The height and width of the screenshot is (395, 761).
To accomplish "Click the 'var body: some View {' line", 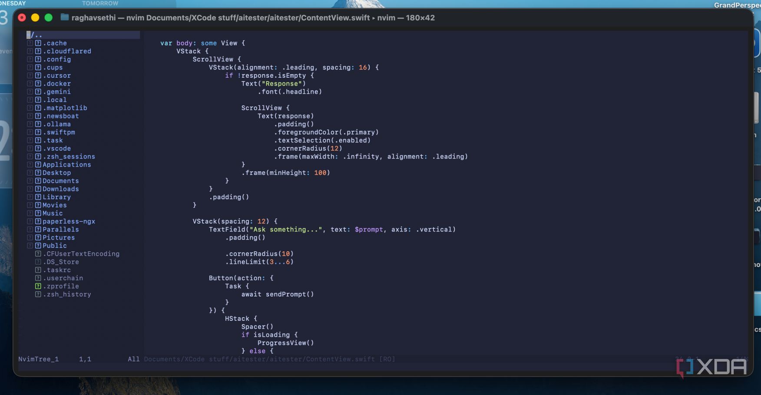I will (203, 43).
